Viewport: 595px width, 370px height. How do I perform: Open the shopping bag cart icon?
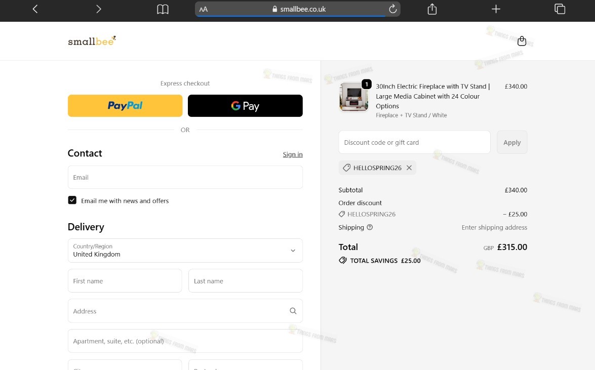tap(522, 41)
